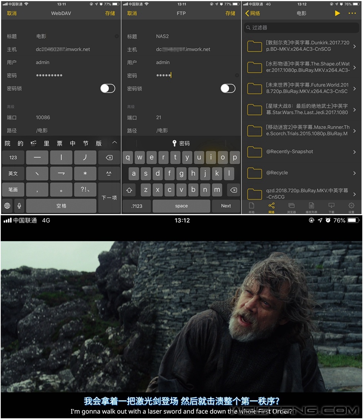Tap the shift key on QWERTY keyboard
This screenshot has height=419, width=363.
click(129, 190)
